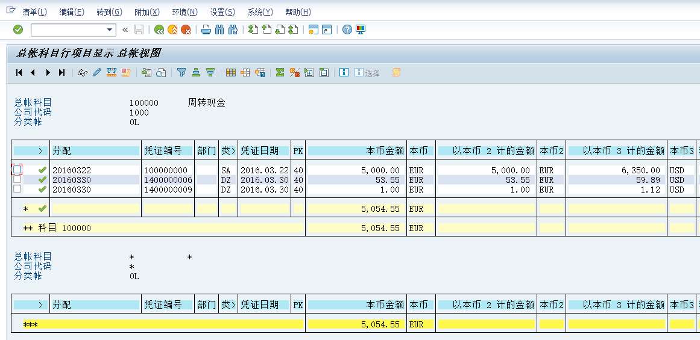
Task: Click the orange Exit icon
Action: coord(172,30)
